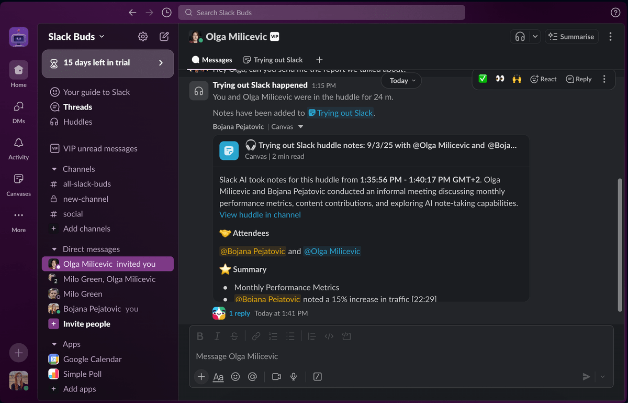Open huddle options dropdown arrow
The image size is (628, 403).
[x=534, y=37]
